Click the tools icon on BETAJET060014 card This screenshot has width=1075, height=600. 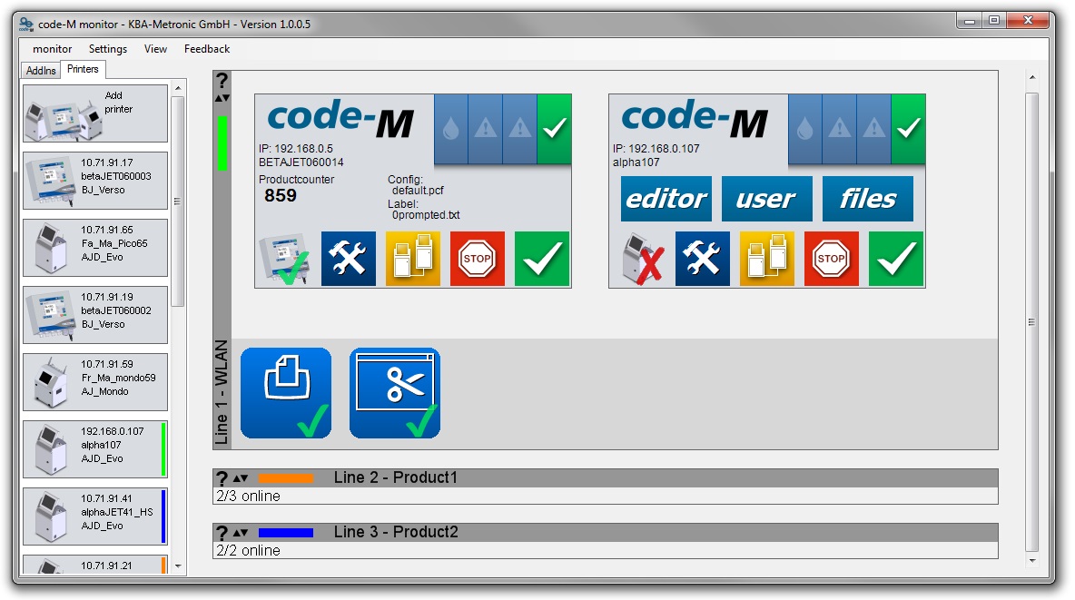pyautogui.click(x=349, y=259)
